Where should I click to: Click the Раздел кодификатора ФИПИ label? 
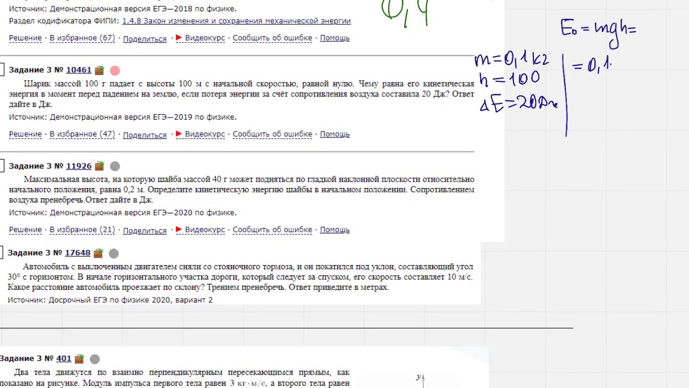click(65, 21)
